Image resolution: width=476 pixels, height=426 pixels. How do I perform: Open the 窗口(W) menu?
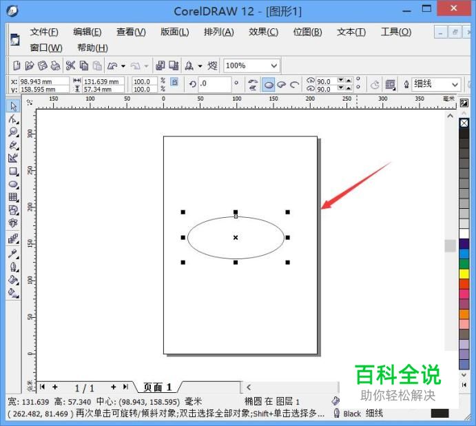point(46,48)
